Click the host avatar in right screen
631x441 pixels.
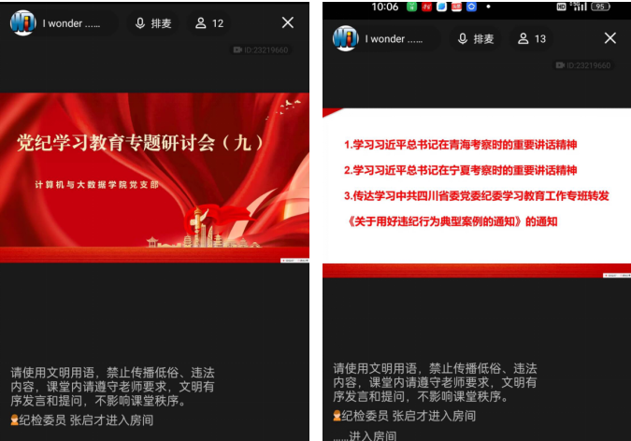(345, 38)
